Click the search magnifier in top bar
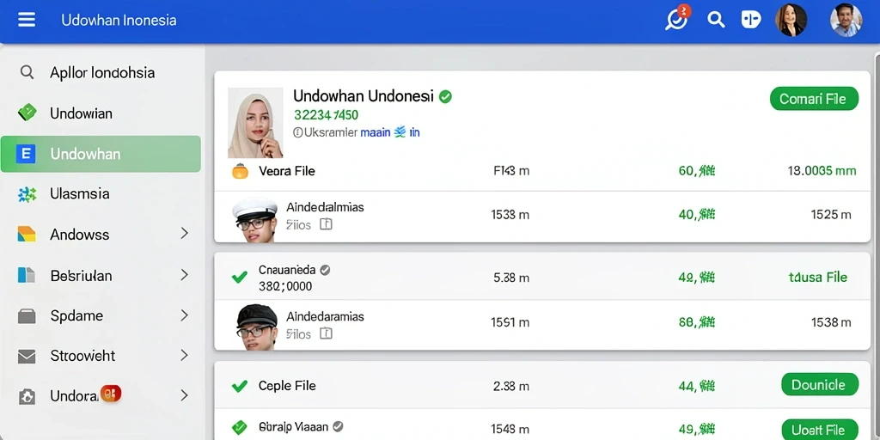The height and width of the screenshot is (440, 880). [716, 21]
